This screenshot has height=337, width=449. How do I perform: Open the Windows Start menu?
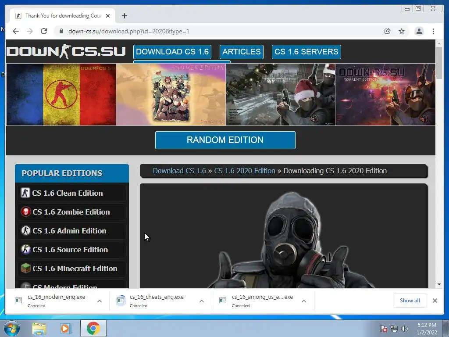click(11, 328)
